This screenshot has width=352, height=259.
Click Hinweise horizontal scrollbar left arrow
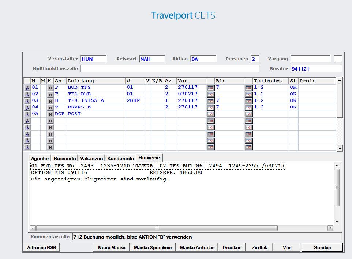click(x=33, y=228)
